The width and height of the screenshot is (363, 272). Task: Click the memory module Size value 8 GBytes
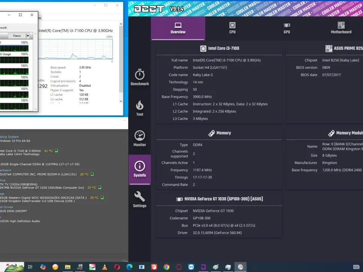[x=330, y=155]
